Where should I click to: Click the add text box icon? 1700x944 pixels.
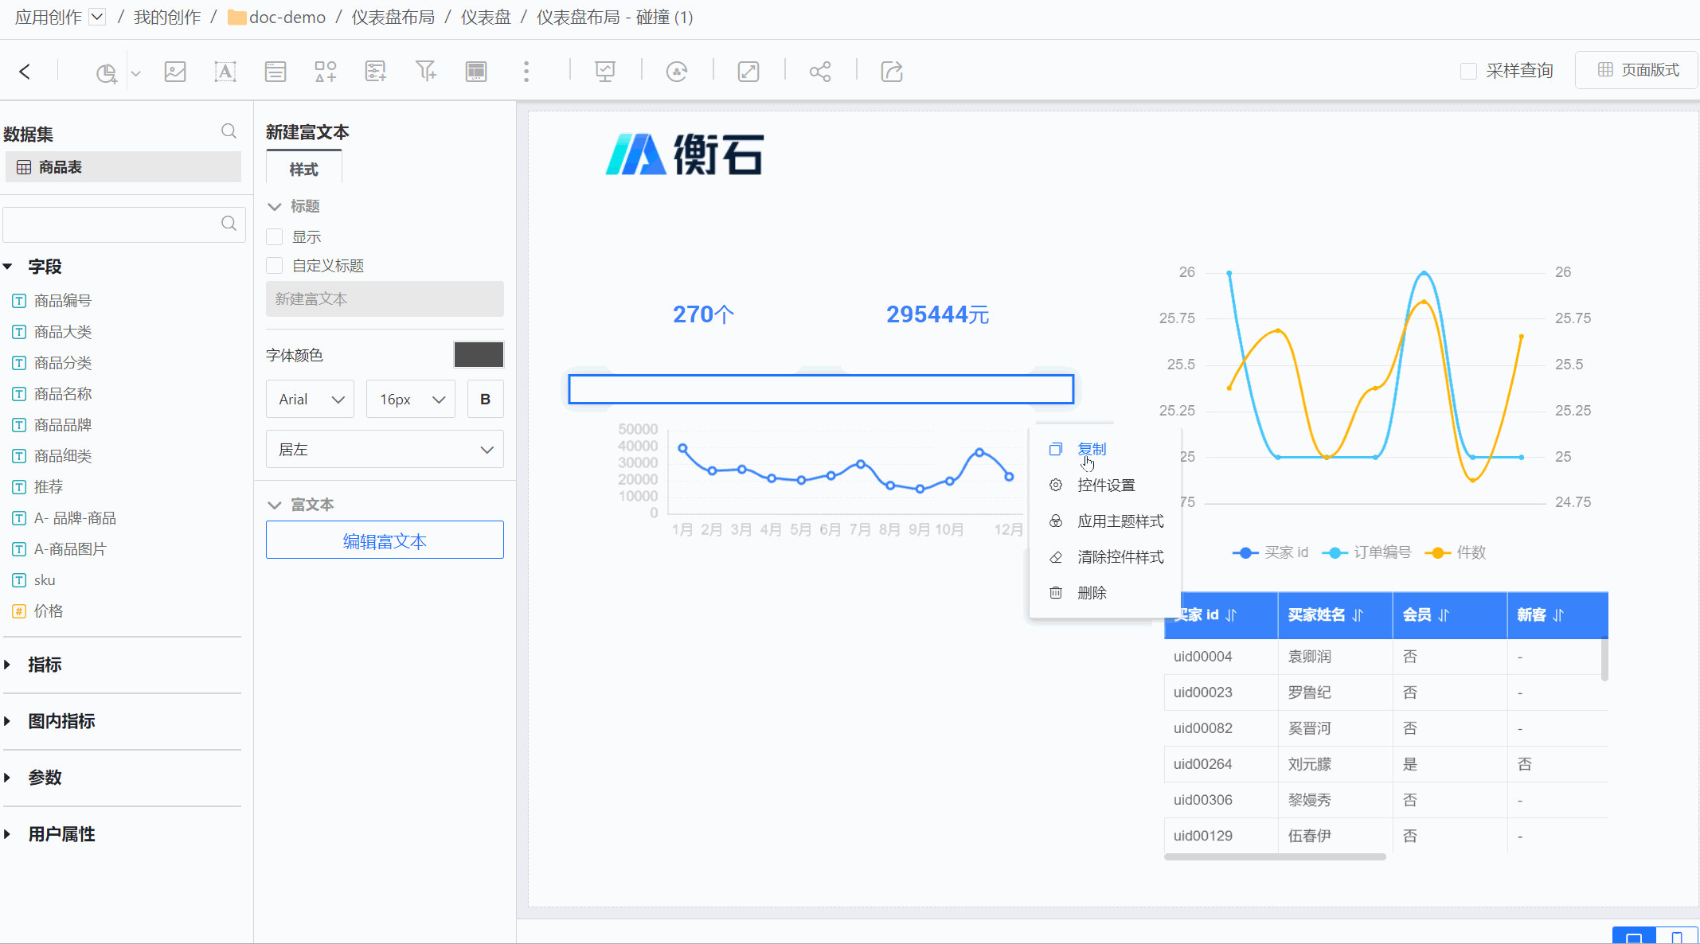coord(225,72)
